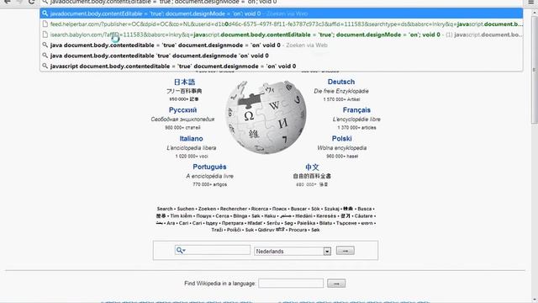This screenshot has height=303, width=538.
Task: Choose the isearch.babylon.com suggestion
Action: (x=282, y=35)
